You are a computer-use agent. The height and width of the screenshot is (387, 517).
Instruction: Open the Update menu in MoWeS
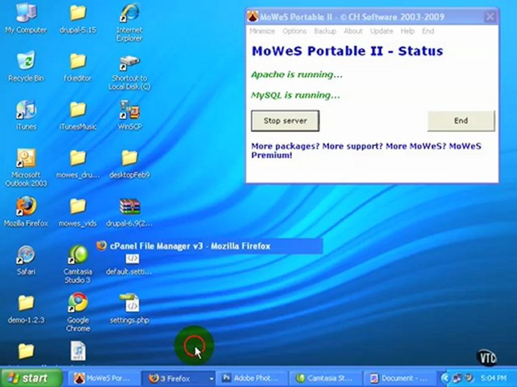[381, 31]
